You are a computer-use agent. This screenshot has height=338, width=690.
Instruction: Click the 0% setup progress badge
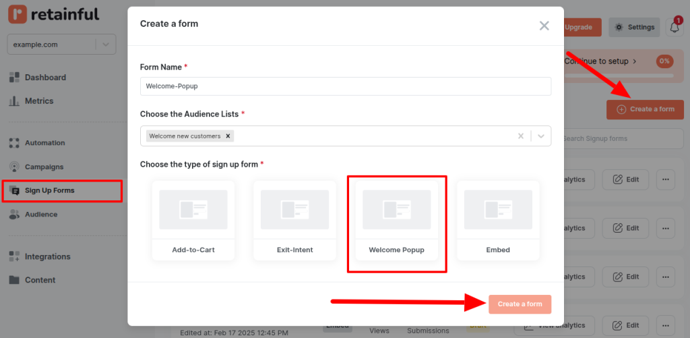click(664, 61)
